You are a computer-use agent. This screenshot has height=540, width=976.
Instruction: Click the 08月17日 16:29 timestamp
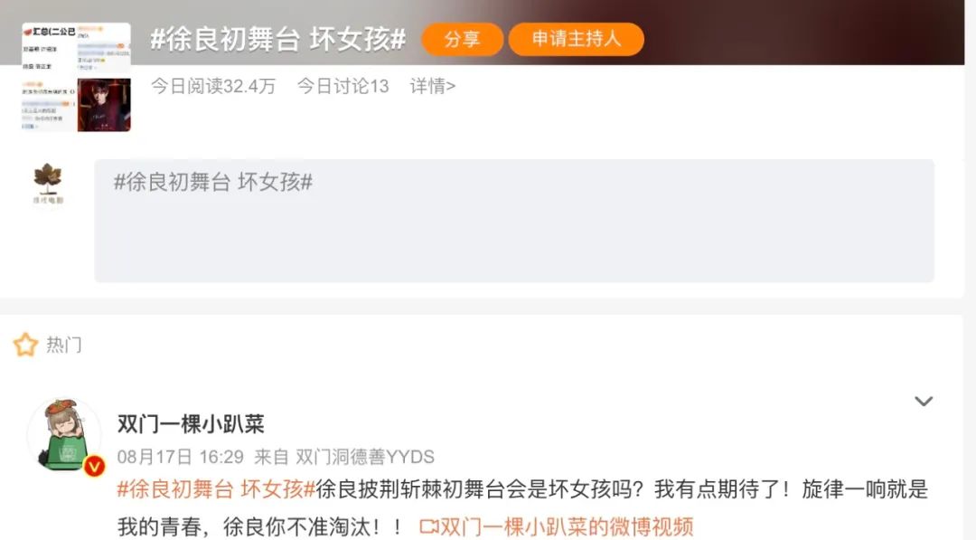pyautogui.click(x=181, y=457)
